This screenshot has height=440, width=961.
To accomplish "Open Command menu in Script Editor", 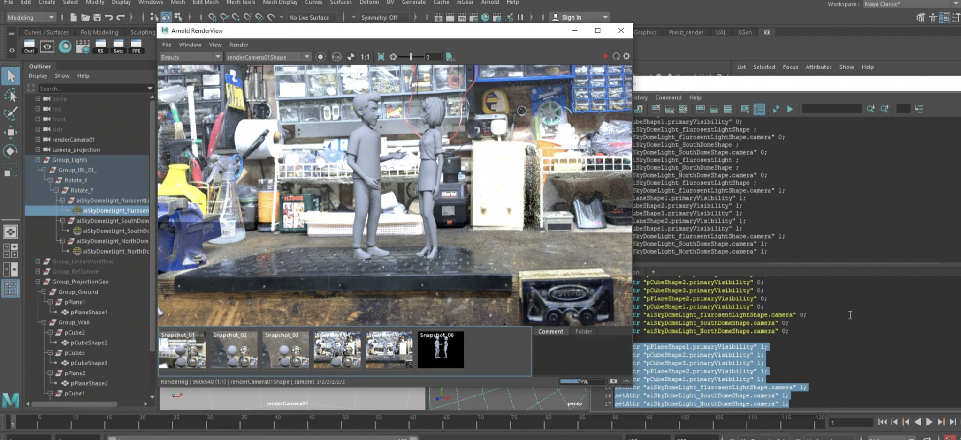I will 668,97.
